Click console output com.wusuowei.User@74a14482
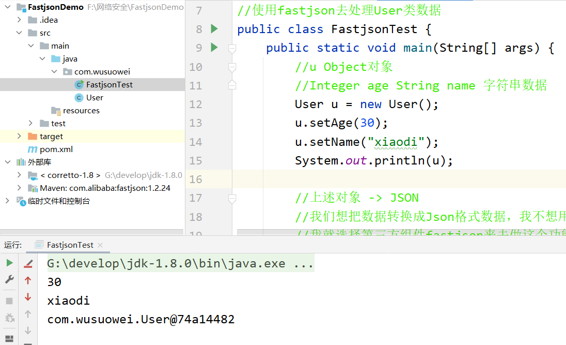The height and width of the screenshot is (345, 566). [x=141, y=319]
